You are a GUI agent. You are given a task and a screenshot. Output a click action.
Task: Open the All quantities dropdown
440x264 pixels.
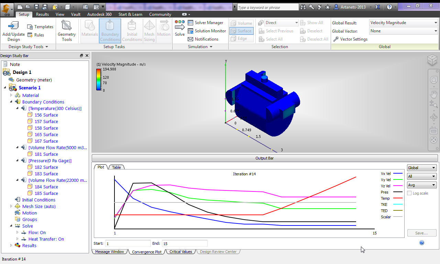tap(421, 176)
